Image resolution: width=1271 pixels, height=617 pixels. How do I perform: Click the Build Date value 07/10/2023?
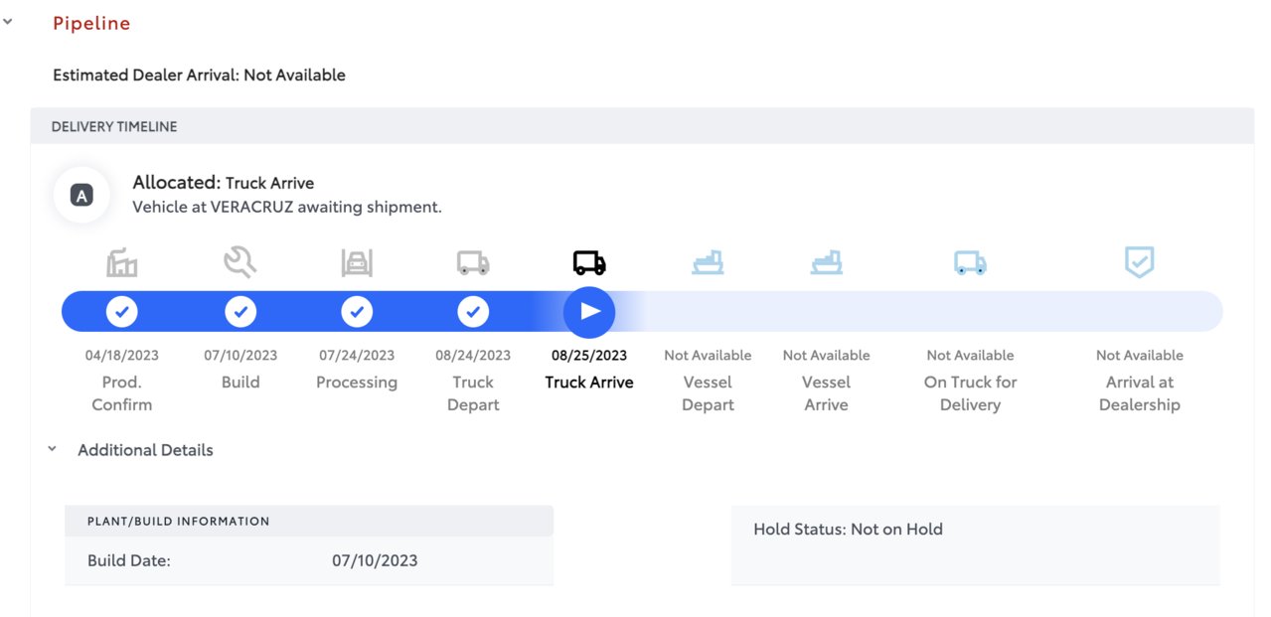pos(375,560)
